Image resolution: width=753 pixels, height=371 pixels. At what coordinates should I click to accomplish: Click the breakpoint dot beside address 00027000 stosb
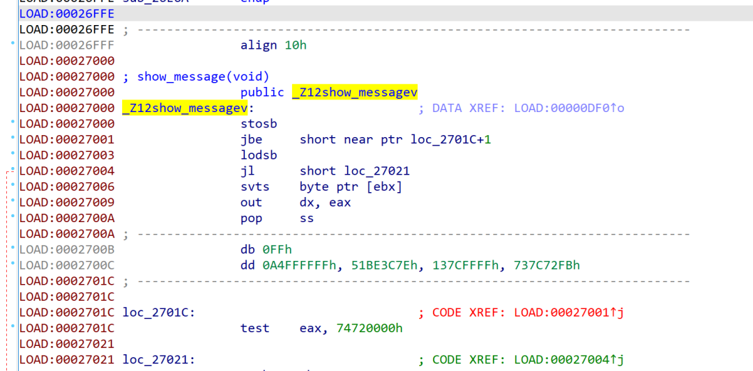click(x=13, y=123)
